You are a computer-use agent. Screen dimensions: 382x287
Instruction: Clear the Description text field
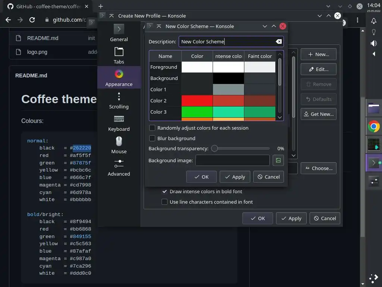[x=279, y=41]
